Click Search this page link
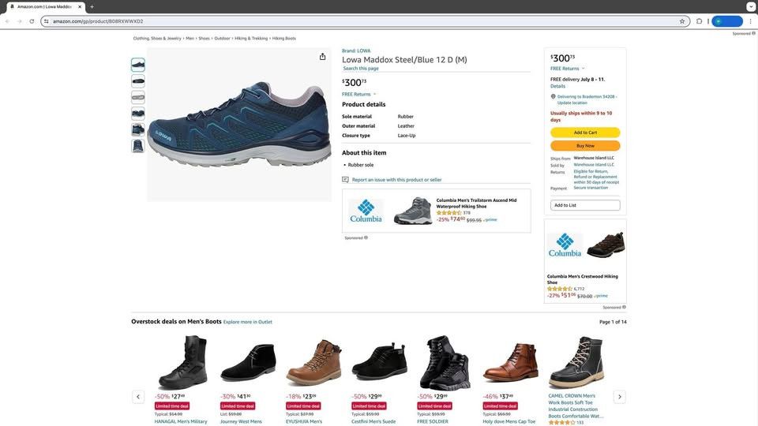Screen dimensions: 758x426 [x=361, y=69]
